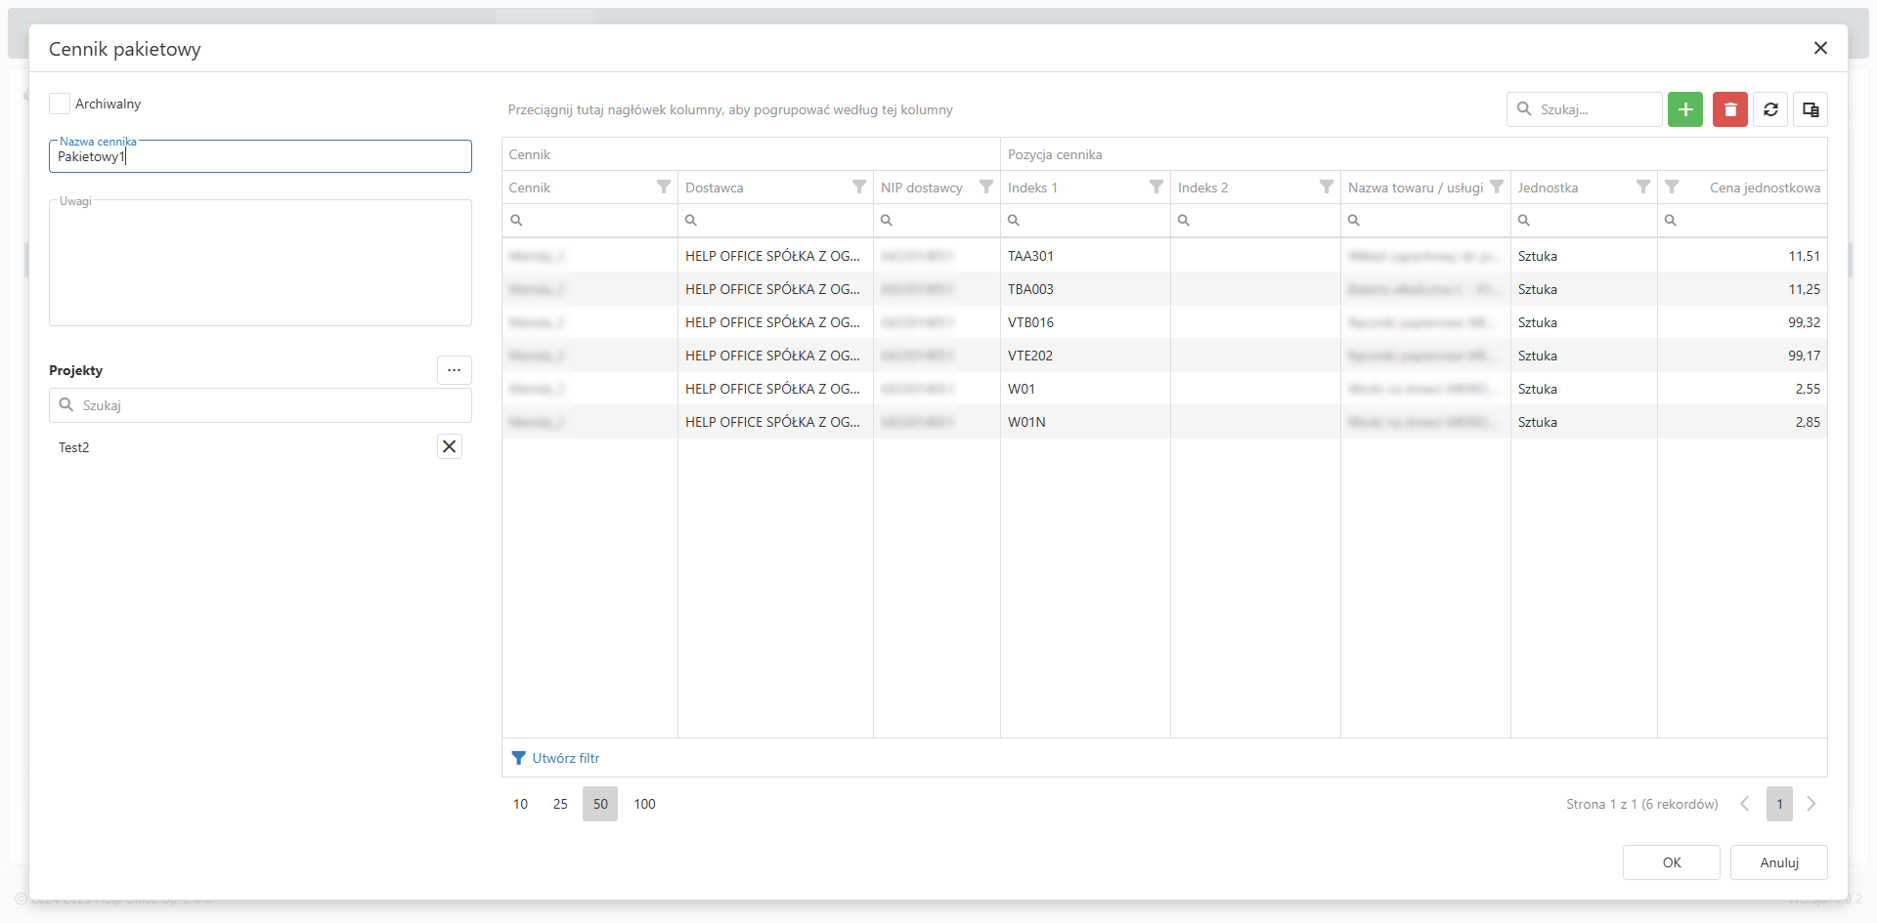Click the OK button

[x=1671, y=862]
